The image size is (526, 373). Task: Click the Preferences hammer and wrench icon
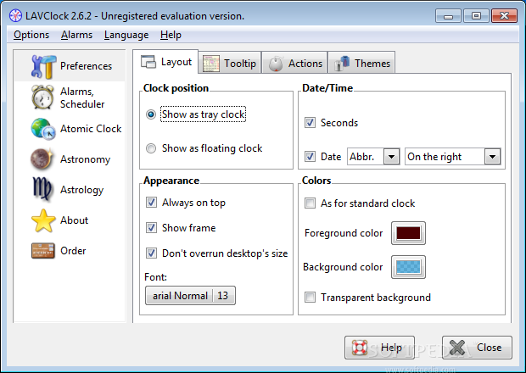click(x=43, y=66)
